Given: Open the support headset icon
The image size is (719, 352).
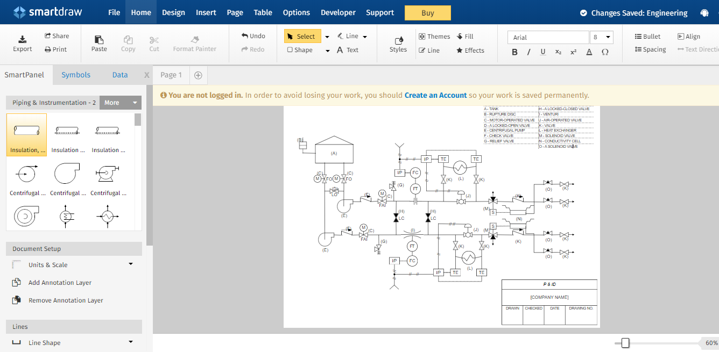Looking at the screenshot, I should coord(704,13).
